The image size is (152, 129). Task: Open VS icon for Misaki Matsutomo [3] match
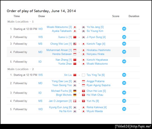(124, 29)
